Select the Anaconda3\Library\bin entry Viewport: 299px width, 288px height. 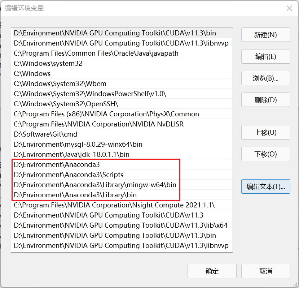pyautogui.click(x=122, y=195)
